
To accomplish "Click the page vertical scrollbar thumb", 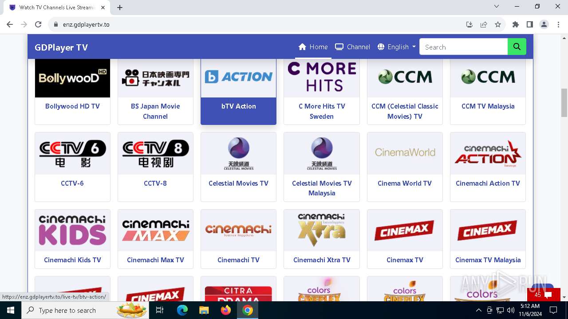I will pos(564,102).
